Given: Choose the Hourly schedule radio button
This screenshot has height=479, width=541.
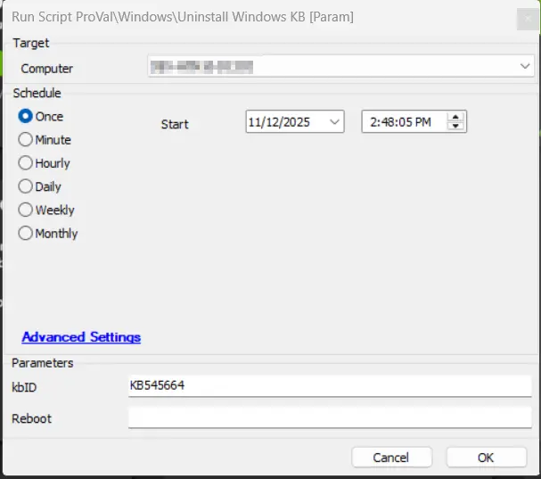Looking at the screenshot, I should (x=26, y=163).
